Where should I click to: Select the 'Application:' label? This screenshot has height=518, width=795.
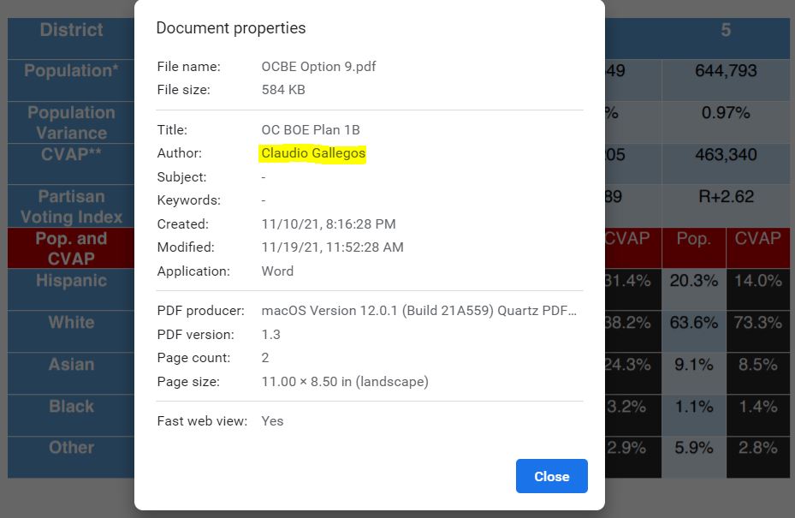[x=193, y=271]
